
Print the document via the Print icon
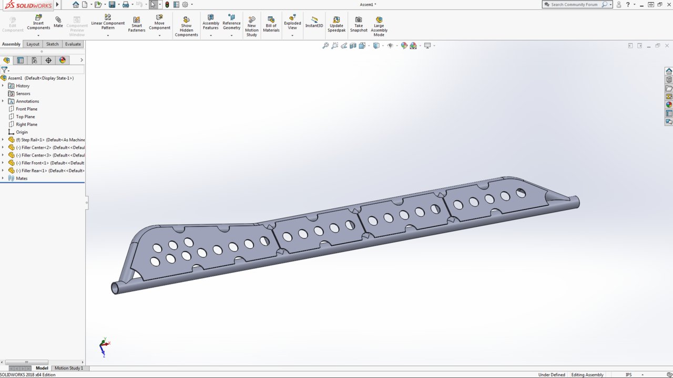coord(125,4)
